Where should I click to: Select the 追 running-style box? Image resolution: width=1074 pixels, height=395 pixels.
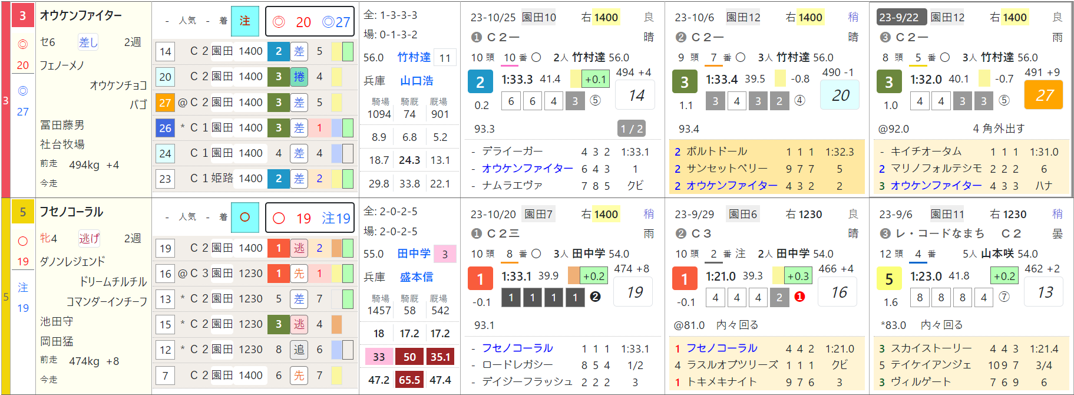(299, 350)
